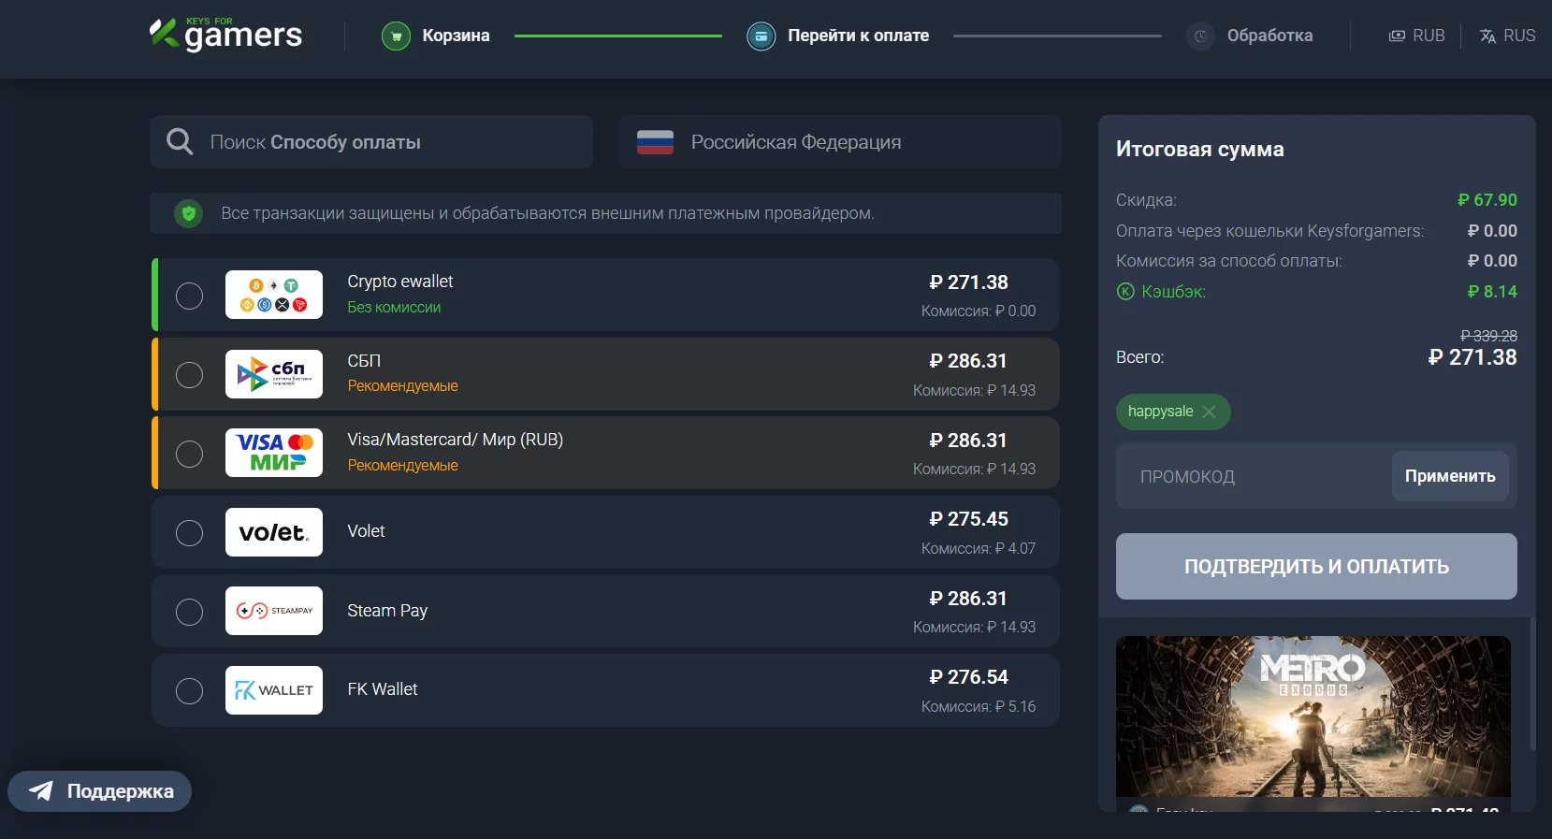Open the RUS language selector

pyautogui.click(x=1507, y=36)
